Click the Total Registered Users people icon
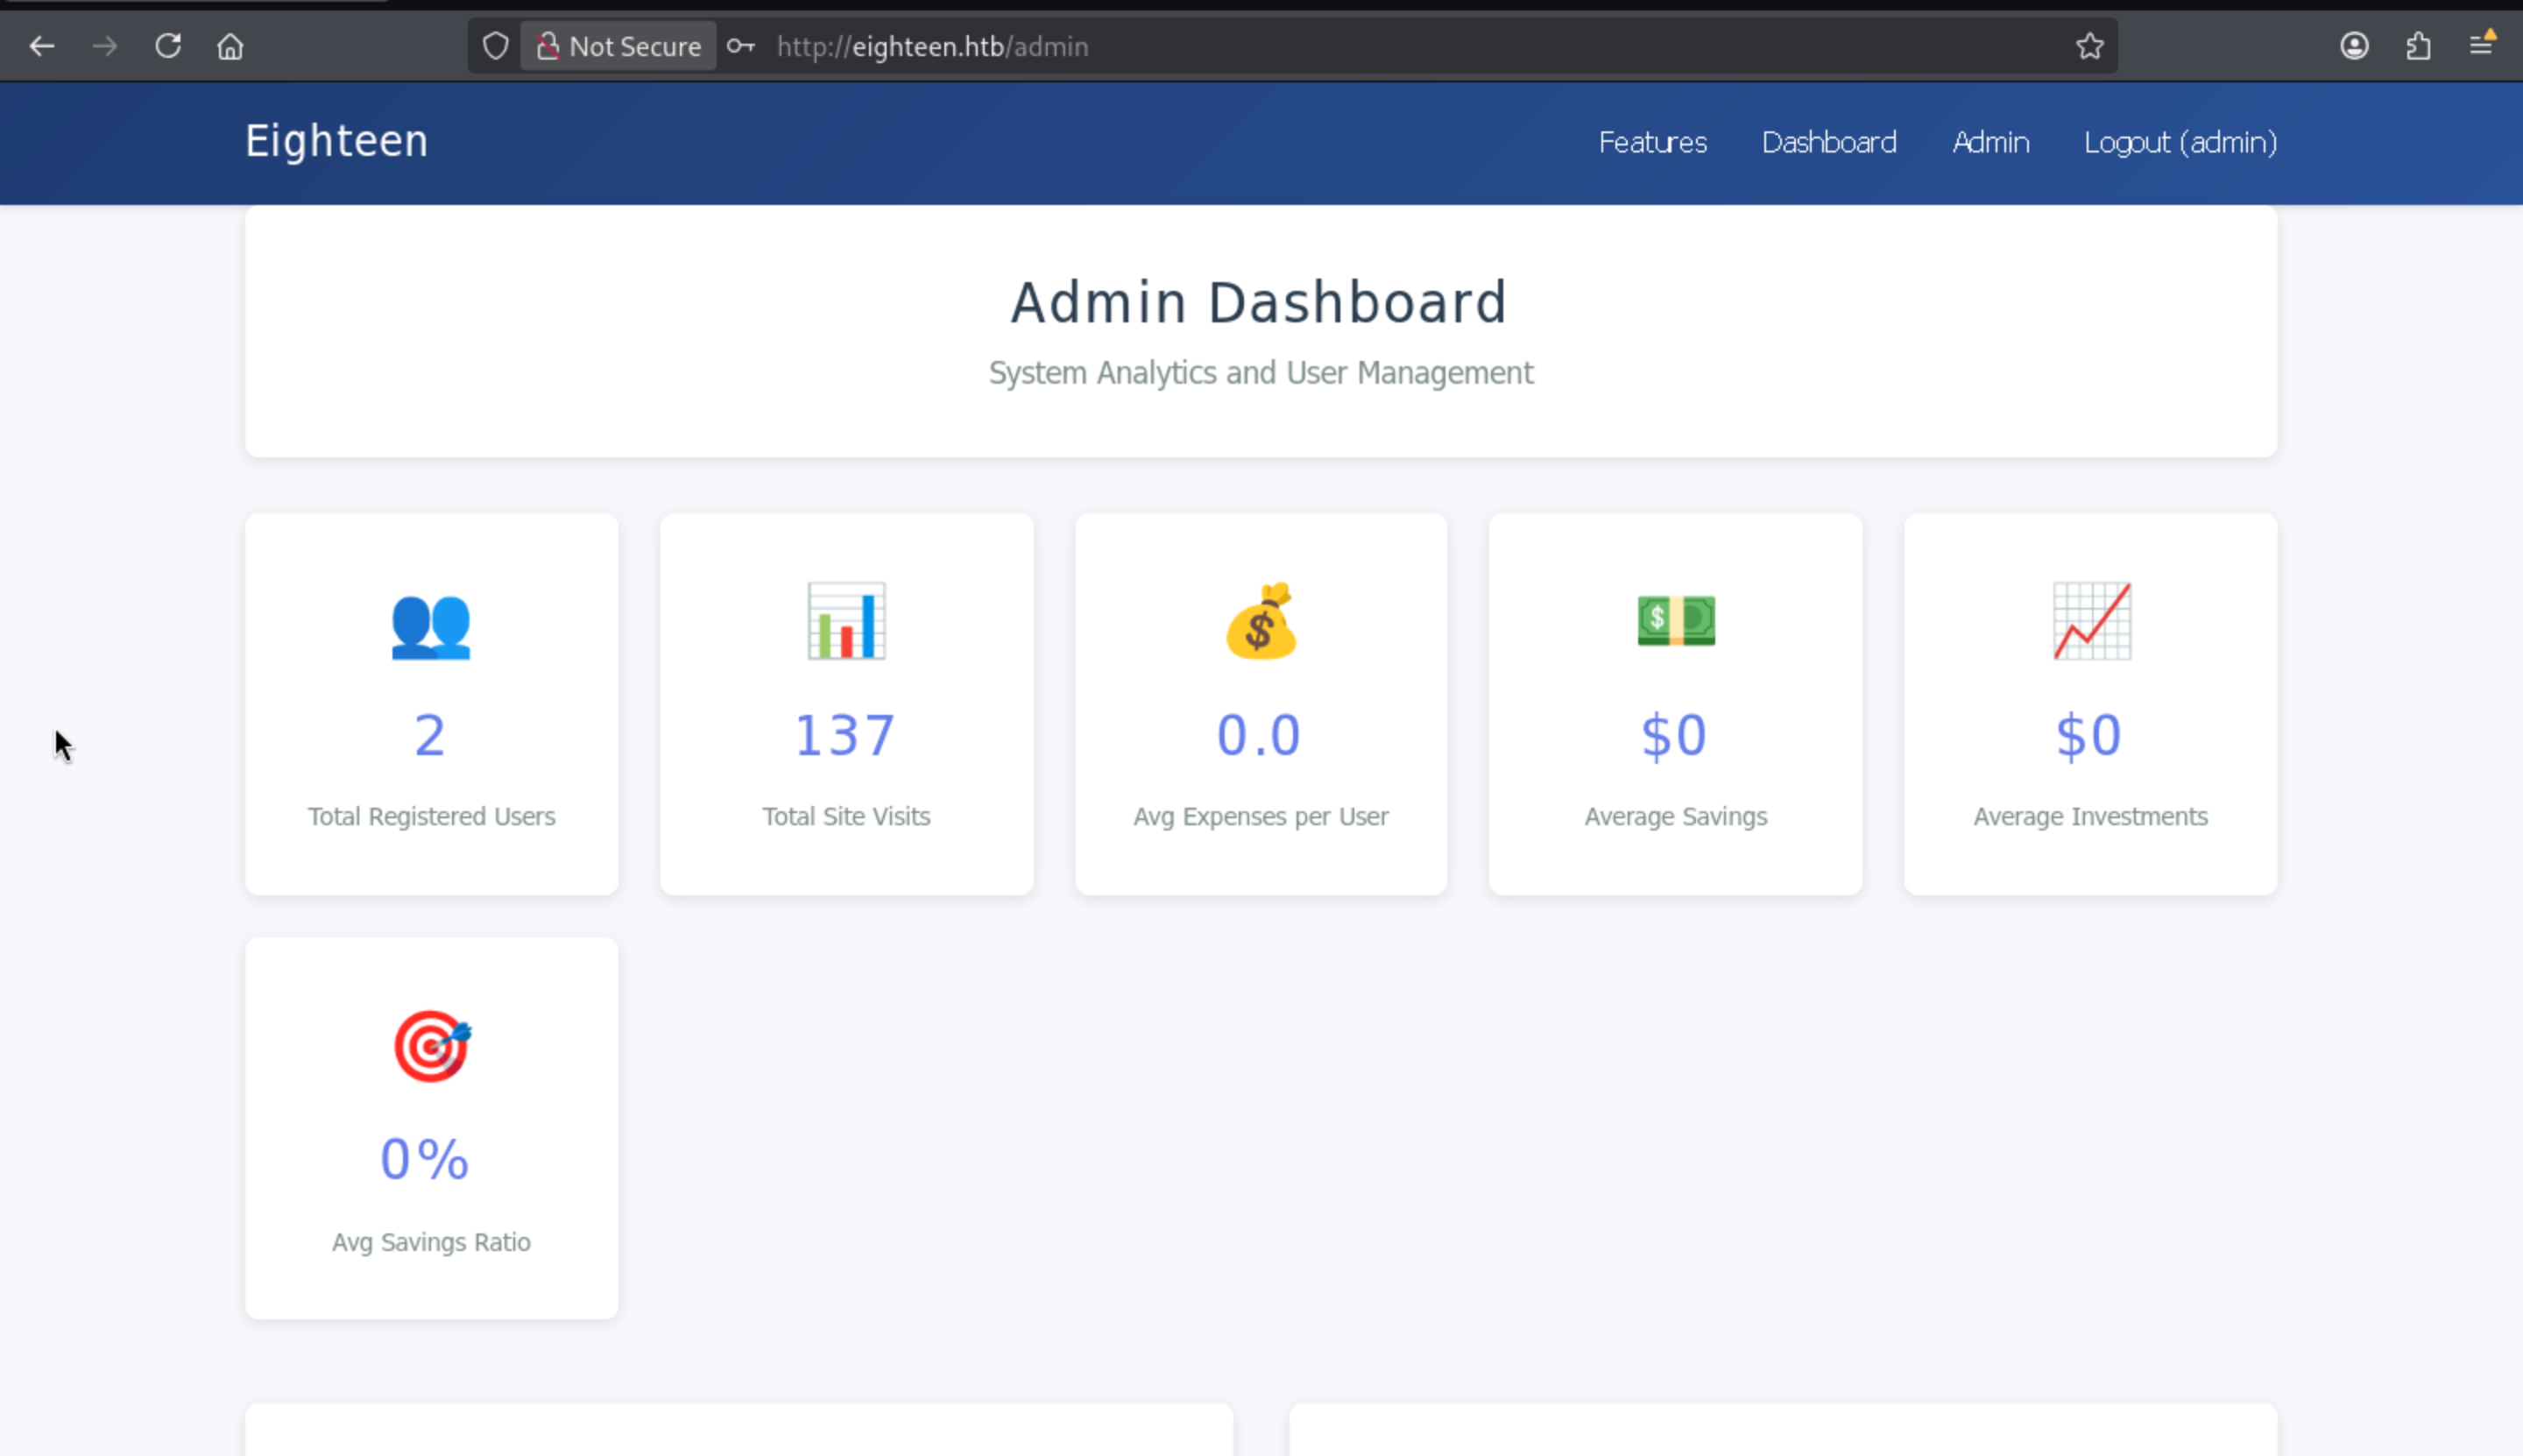The width and height of the screenshot is (2523, 1456). coord(431,625)
